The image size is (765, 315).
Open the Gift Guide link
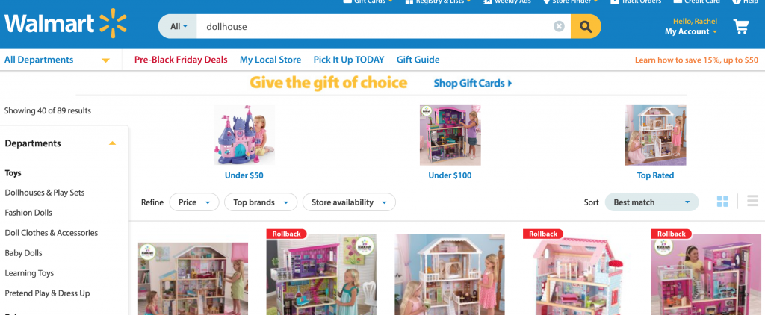pos(418,60)
